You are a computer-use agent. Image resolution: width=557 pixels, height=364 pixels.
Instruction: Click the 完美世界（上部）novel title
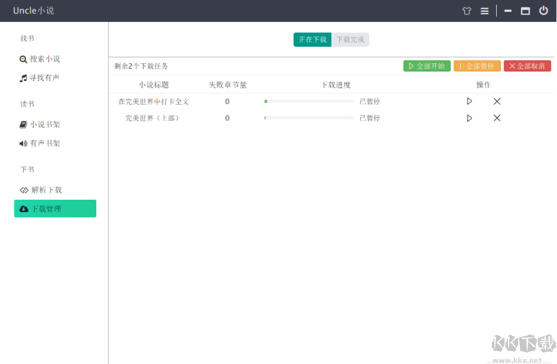click(x=154, y=118)
